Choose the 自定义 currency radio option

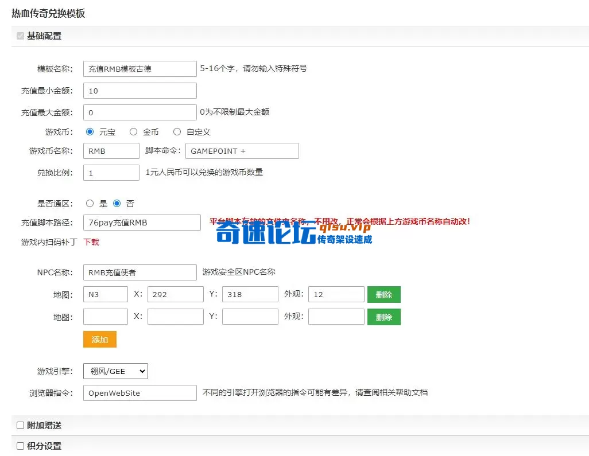coord(177,132)
